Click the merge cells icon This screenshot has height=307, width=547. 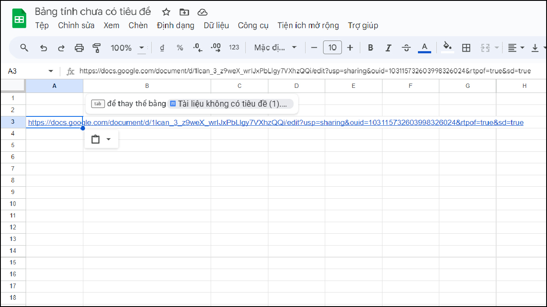point(485,48)
